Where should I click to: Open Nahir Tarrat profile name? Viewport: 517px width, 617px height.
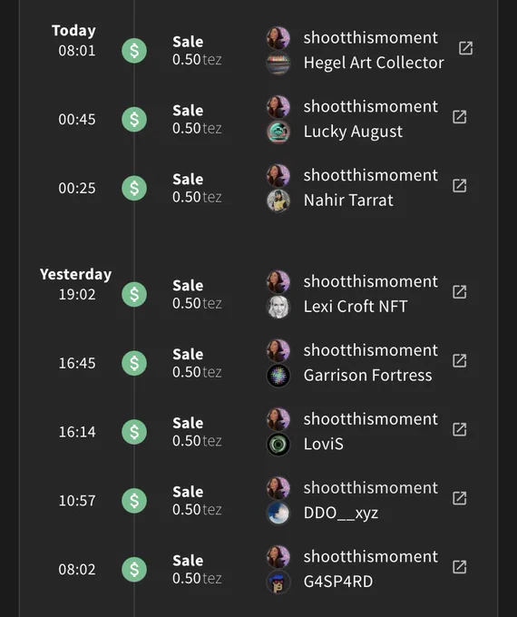[x=348, y=201]
